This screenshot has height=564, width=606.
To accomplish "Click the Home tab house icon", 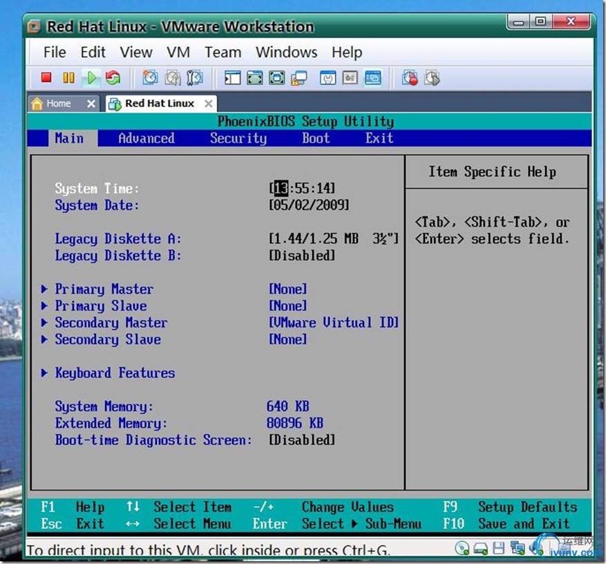I will pos(37,104).
